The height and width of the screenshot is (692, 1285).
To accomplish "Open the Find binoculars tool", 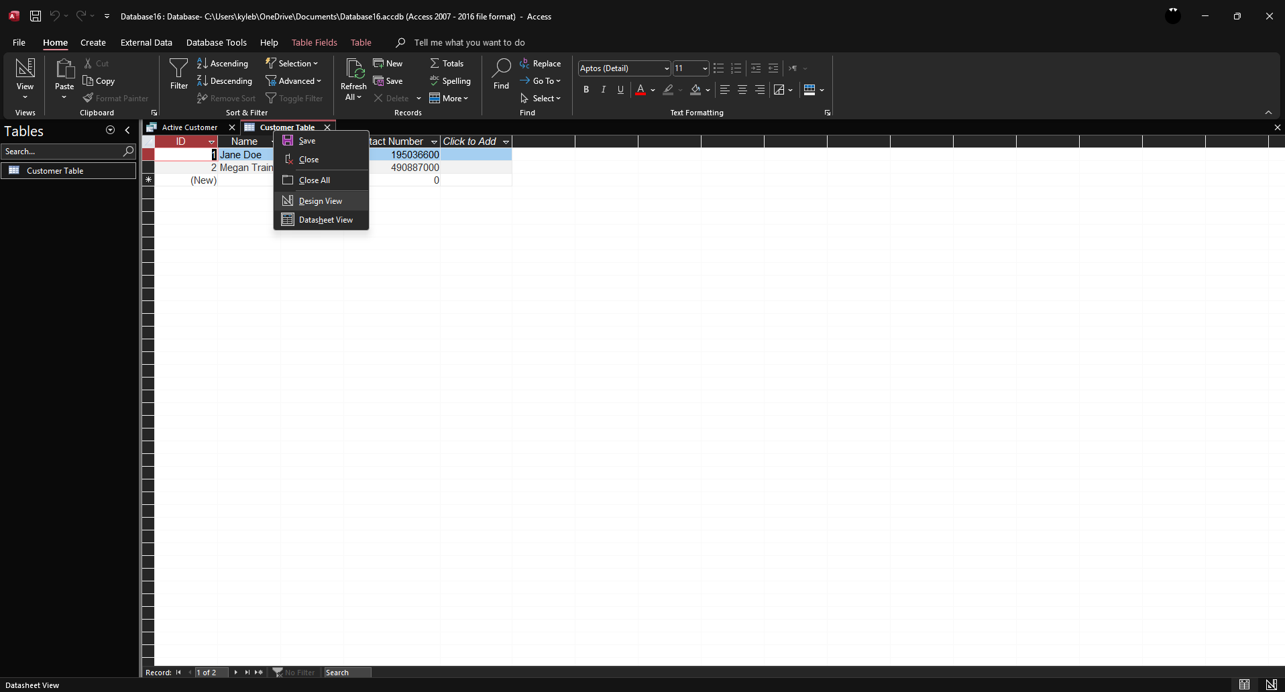I will click(501, 68).
